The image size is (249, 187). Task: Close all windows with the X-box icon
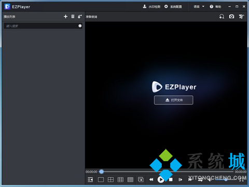[141, 180]
